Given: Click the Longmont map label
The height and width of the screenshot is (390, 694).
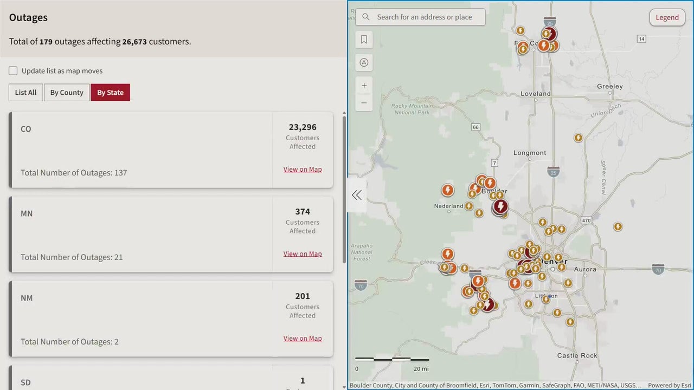Looking at the screenshot, I should pos(530,153).
